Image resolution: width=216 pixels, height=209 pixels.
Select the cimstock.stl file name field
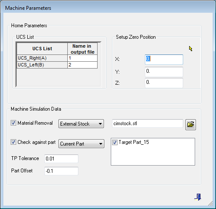tap(147, 123)
